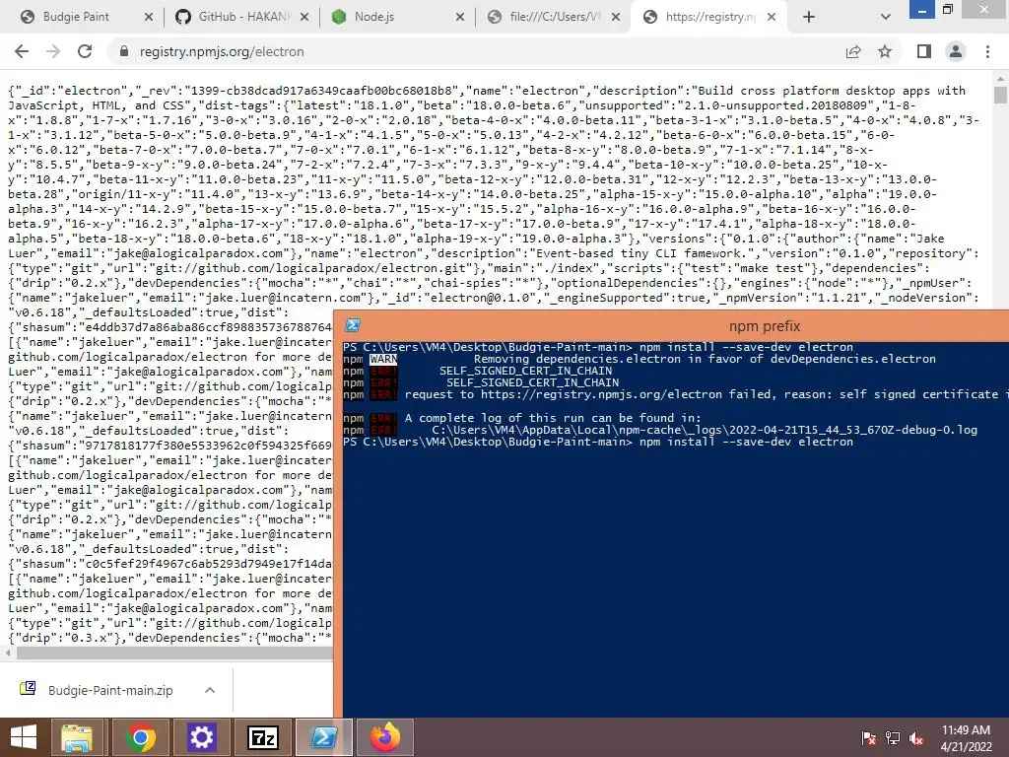Open the Windows Start menu

[24, 737]
